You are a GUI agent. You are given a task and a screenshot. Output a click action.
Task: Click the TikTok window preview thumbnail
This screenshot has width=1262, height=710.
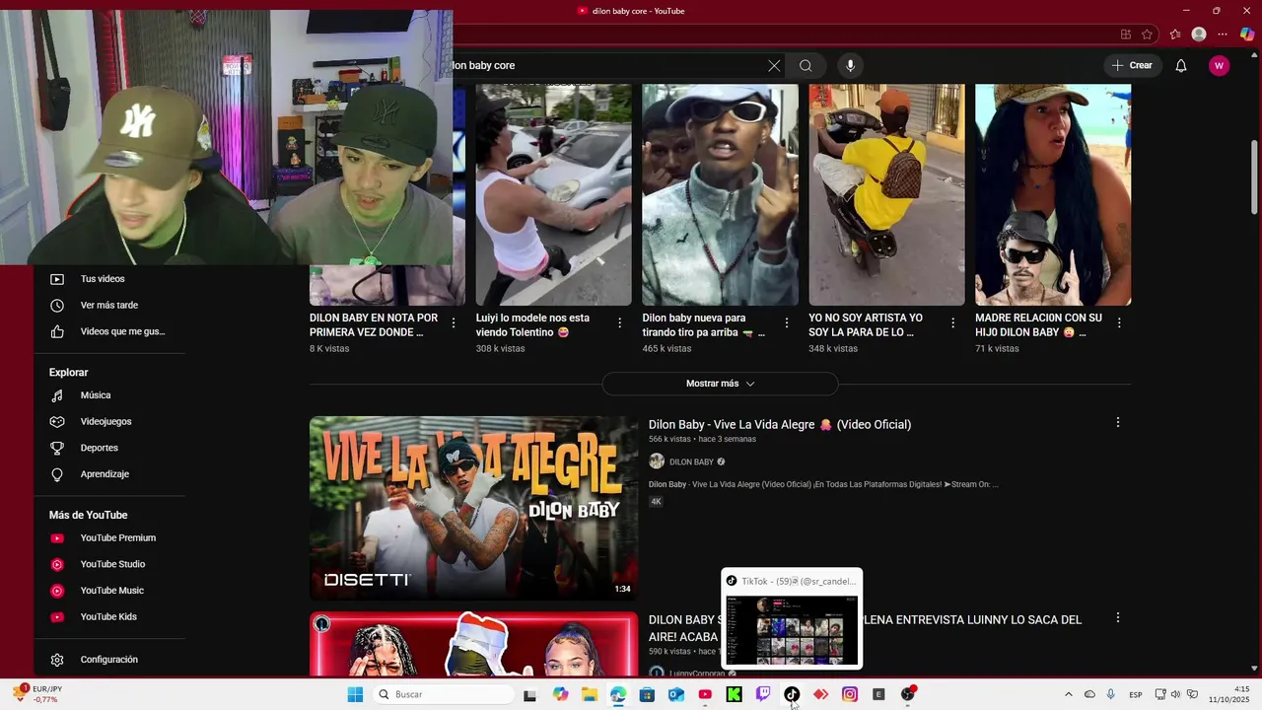point(792,629)
